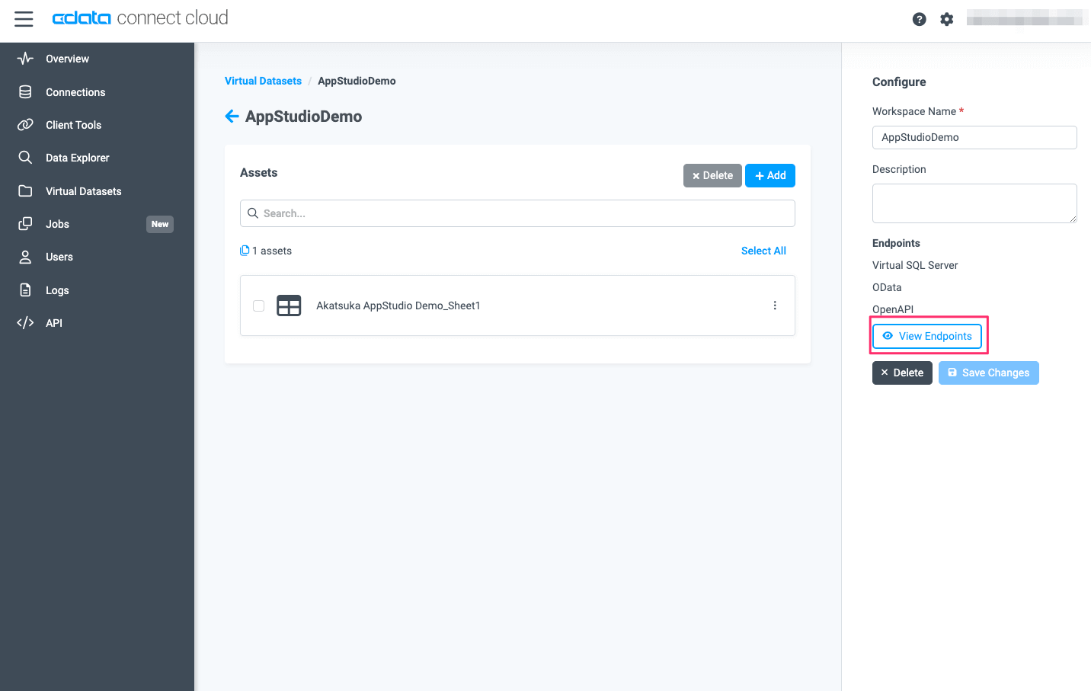Open settings via the gear icon
This screenshot has height=691, width=1091.
pos(946,19)
